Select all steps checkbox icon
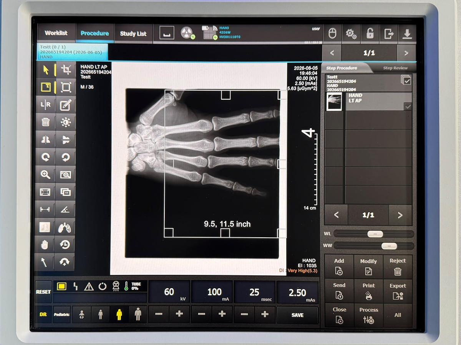 tap(405, 80)
